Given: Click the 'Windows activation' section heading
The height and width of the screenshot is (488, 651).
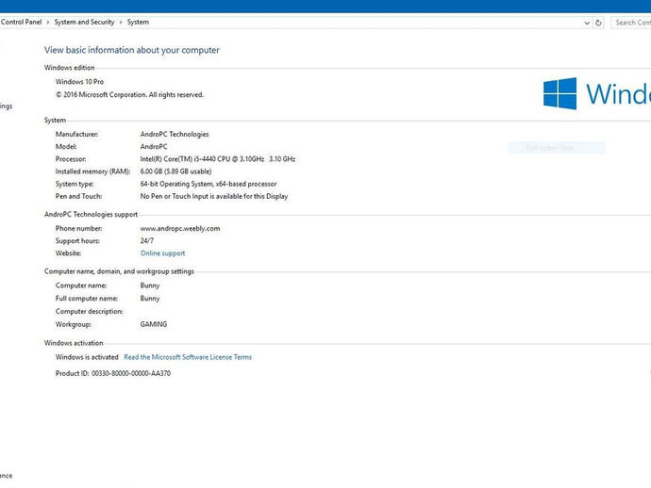Looking at the screenshot, I should click(74, 343).
